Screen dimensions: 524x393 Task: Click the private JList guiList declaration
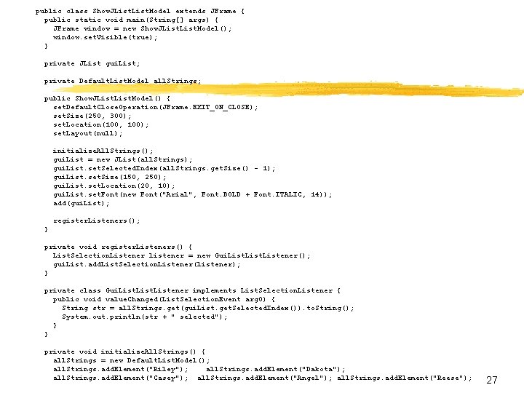point(92,63)
